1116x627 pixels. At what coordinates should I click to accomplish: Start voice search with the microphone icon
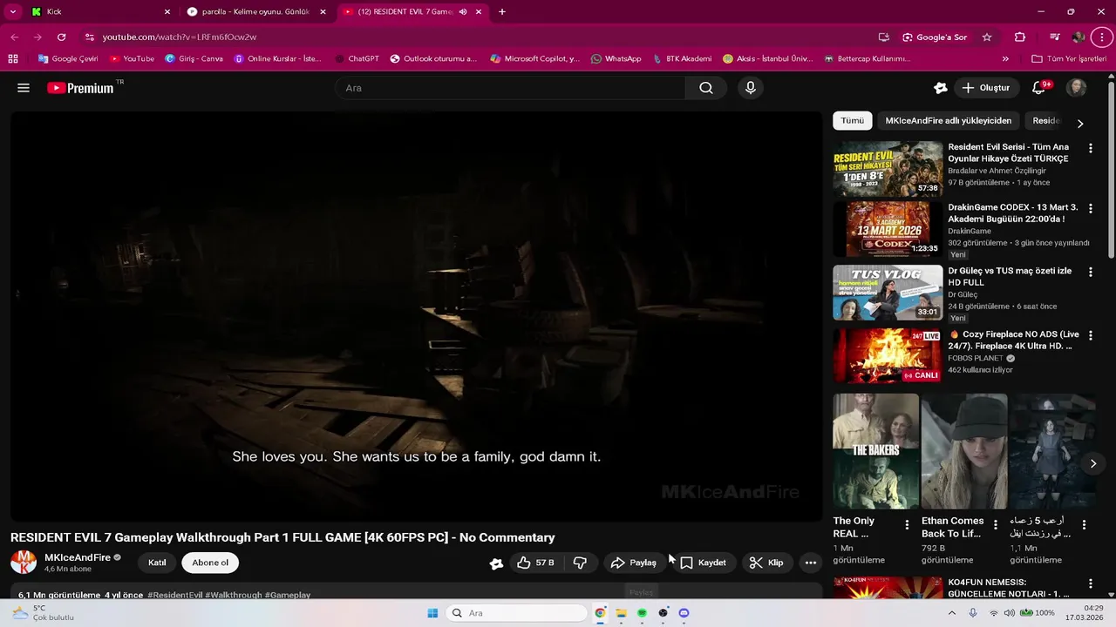tap(750, 88)
